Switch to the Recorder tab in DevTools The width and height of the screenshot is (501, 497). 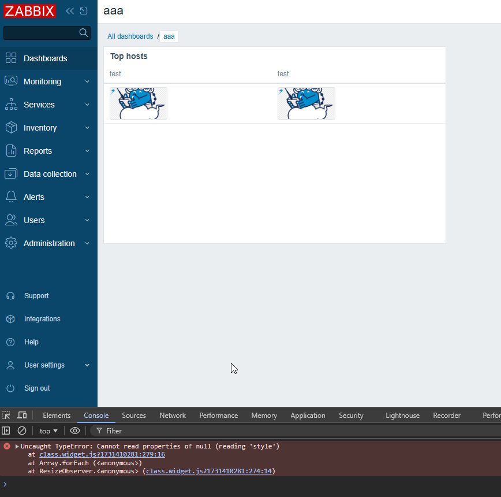447,415
